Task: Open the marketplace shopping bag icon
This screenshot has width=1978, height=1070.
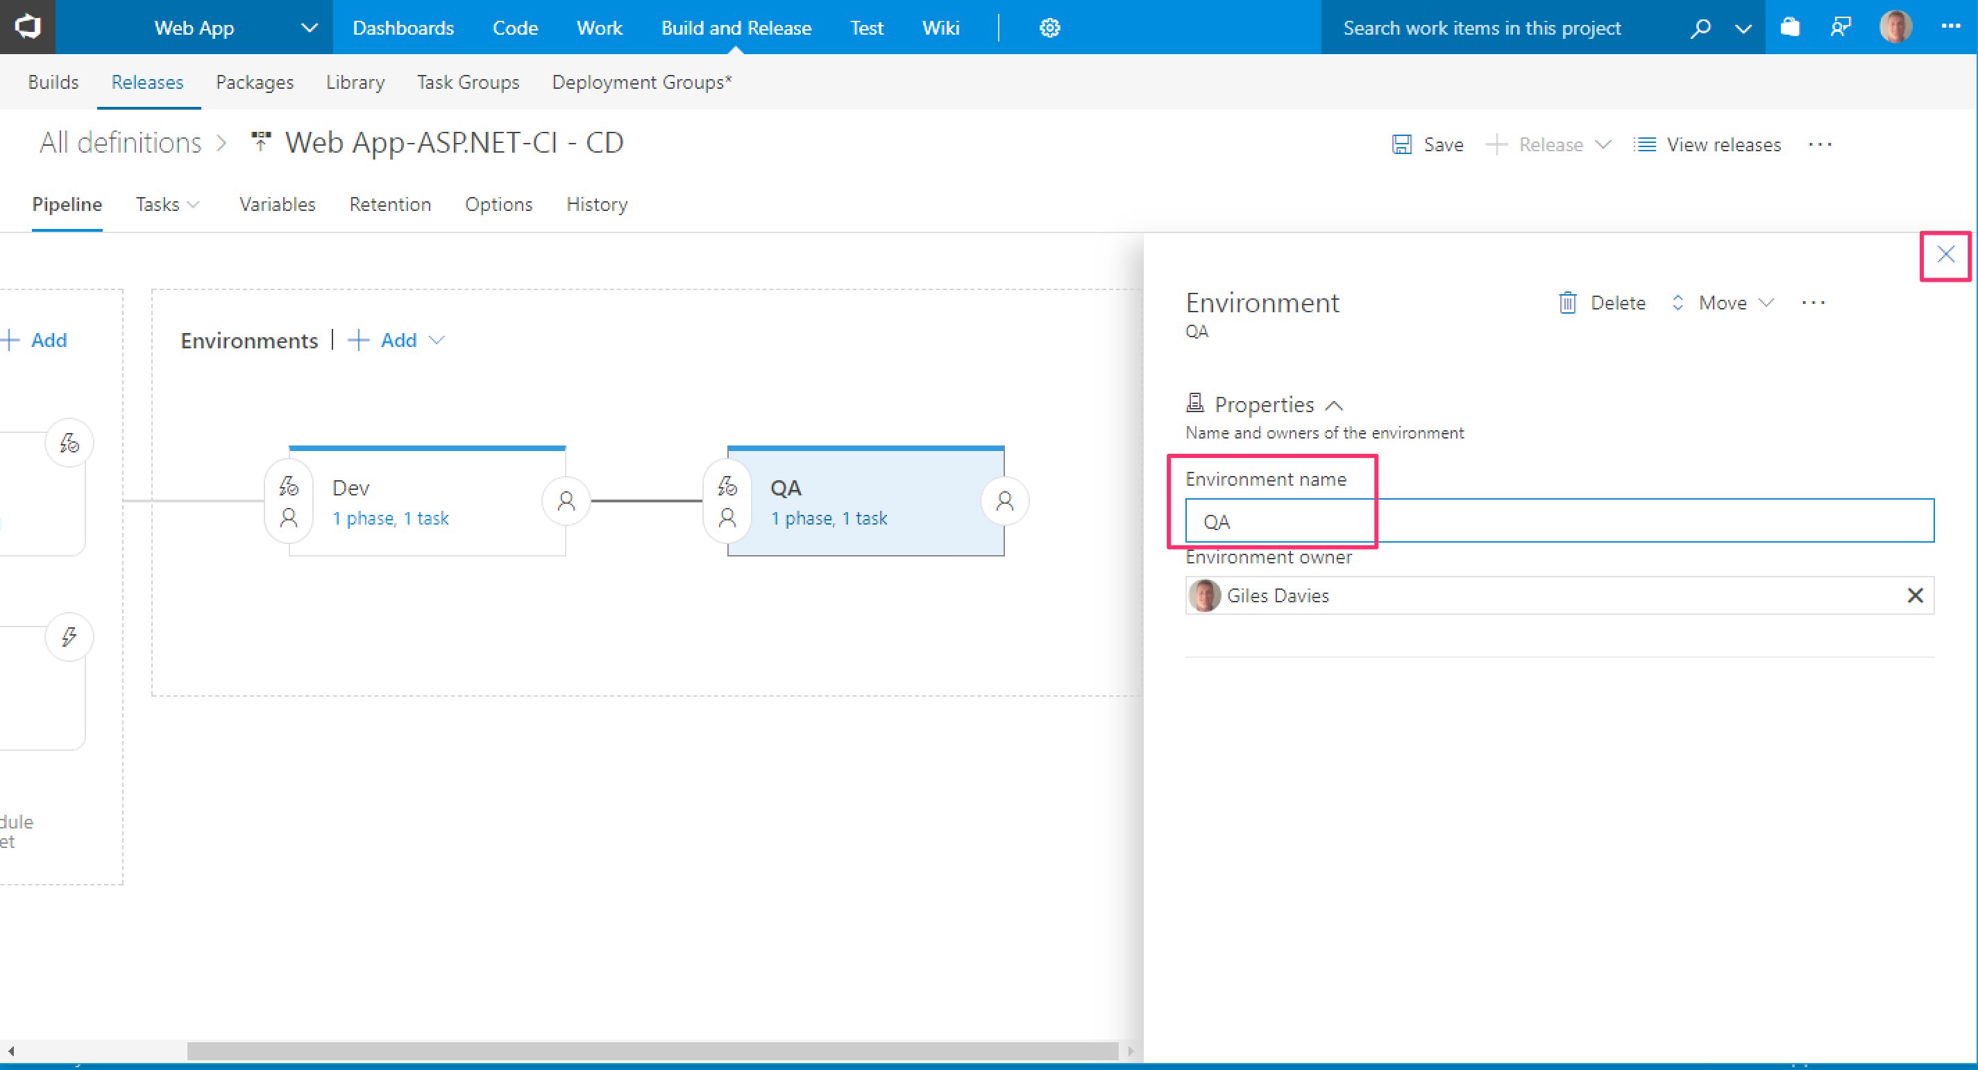Action: point(1790,28)
